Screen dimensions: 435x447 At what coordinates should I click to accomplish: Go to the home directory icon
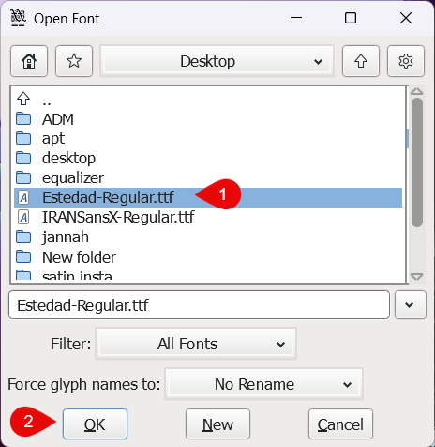point(29,61)
